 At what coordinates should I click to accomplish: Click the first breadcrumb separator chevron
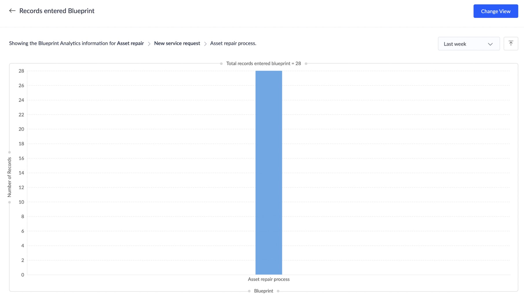click(149, 43)
